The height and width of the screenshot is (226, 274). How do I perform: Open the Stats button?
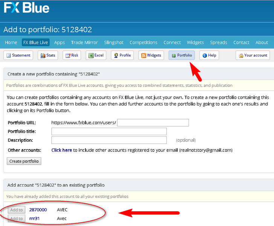click(48, 55)
